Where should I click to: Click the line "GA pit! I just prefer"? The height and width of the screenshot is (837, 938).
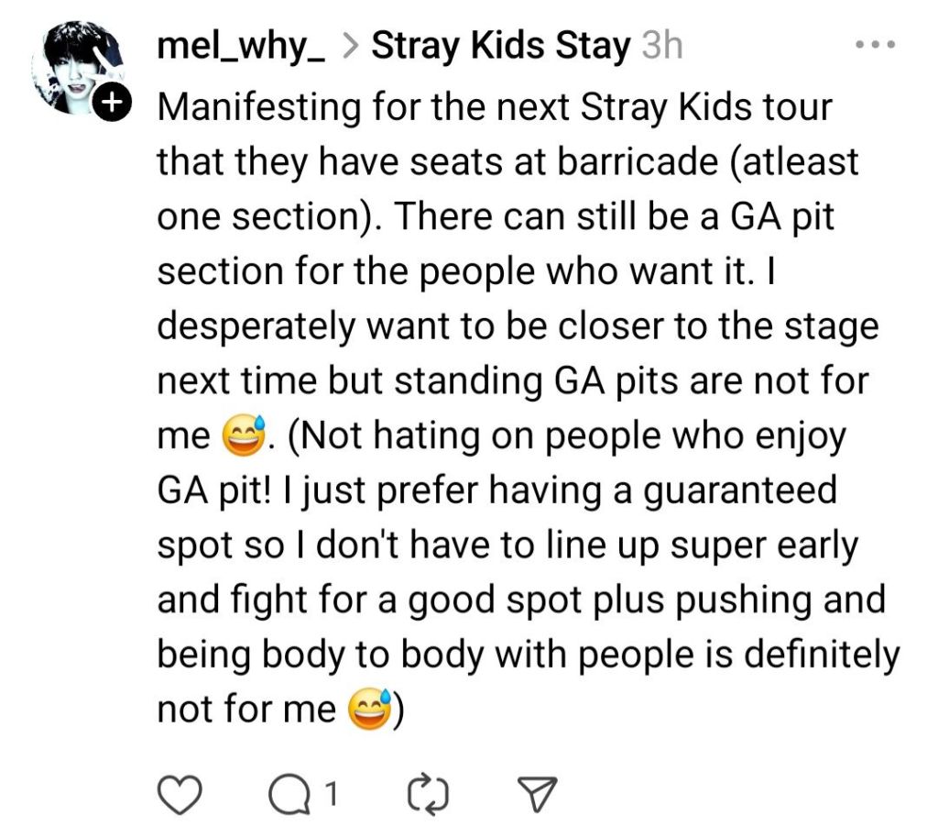[497, 490]
